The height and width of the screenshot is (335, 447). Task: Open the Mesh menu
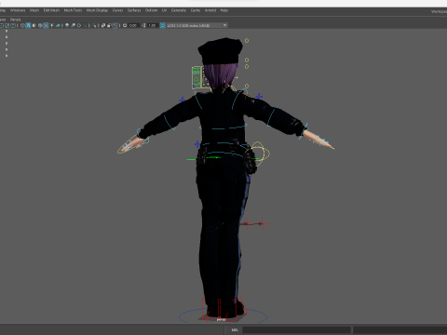click(34, 10)
